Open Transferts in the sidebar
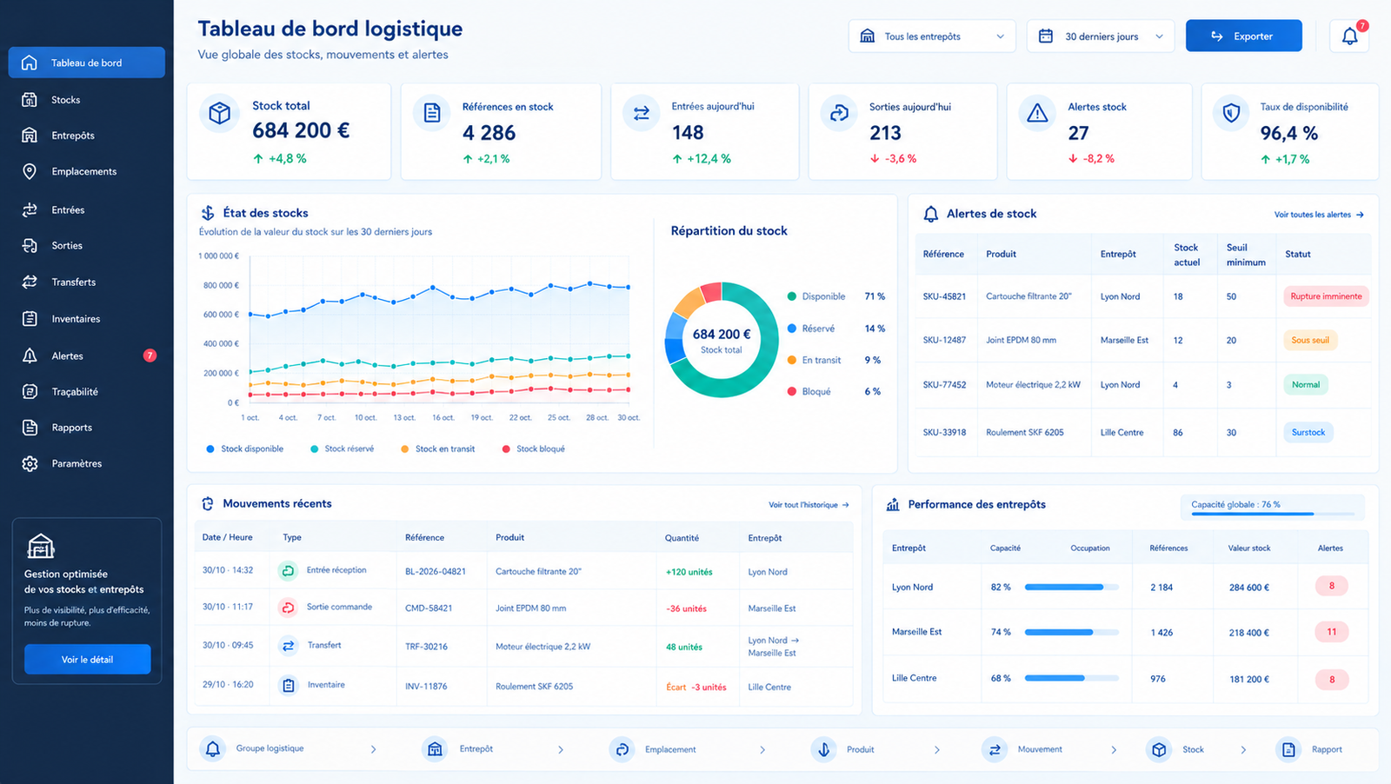Viewport: 1391px width, 784px height. tap(87, 282)
